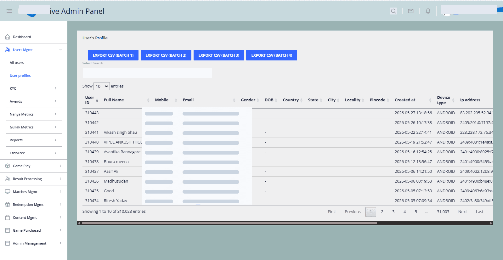Click the Dashboard home icon
The image size is (503, 260).
click(x=8, y=37)
